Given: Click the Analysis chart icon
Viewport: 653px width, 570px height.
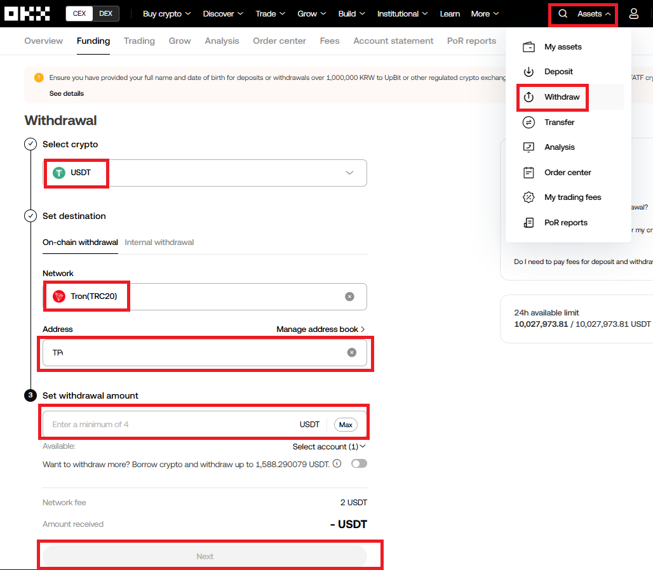Looking at the screenshot, I should (x=528, y=147).
